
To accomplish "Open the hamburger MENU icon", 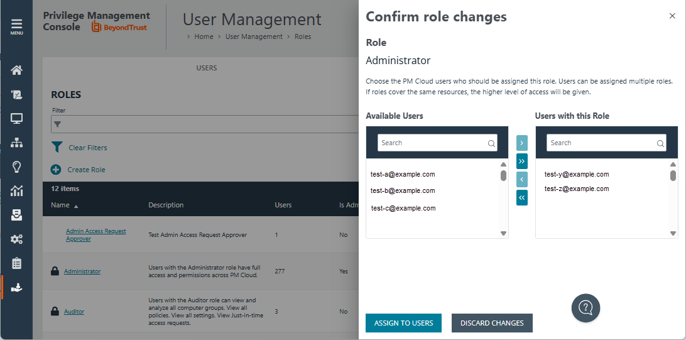I will click(x=16, y=26).
